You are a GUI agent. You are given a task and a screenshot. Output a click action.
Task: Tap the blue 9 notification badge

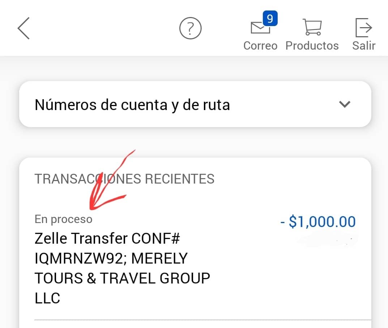tap(270, 18)
